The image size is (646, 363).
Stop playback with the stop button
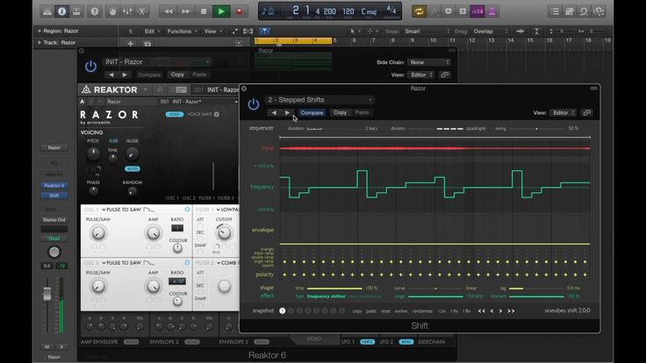click(203, 11)
